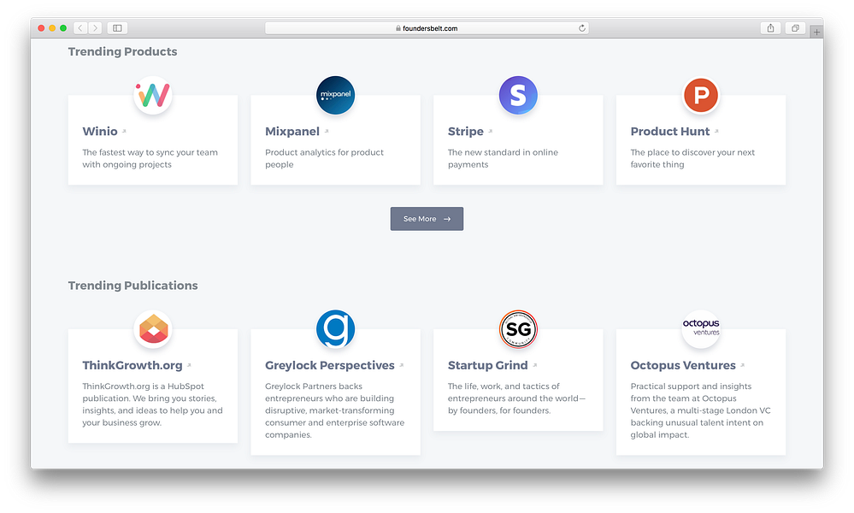The image size is (854, 513).
Task: Click the external link arrow beside Octopus Ventures
Action: (x=742, y=365)
